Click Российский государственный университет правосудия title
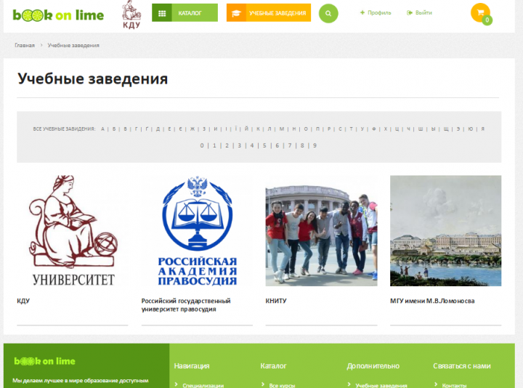 (186, 305)
